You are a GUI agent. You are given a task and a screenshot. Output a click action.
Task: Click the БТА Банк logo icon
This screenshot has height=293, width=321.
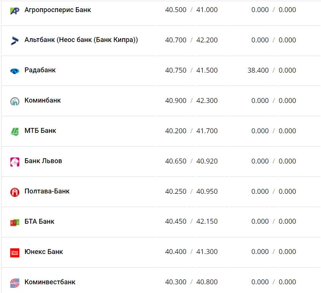pyautogui.click(x=14, y=222)
